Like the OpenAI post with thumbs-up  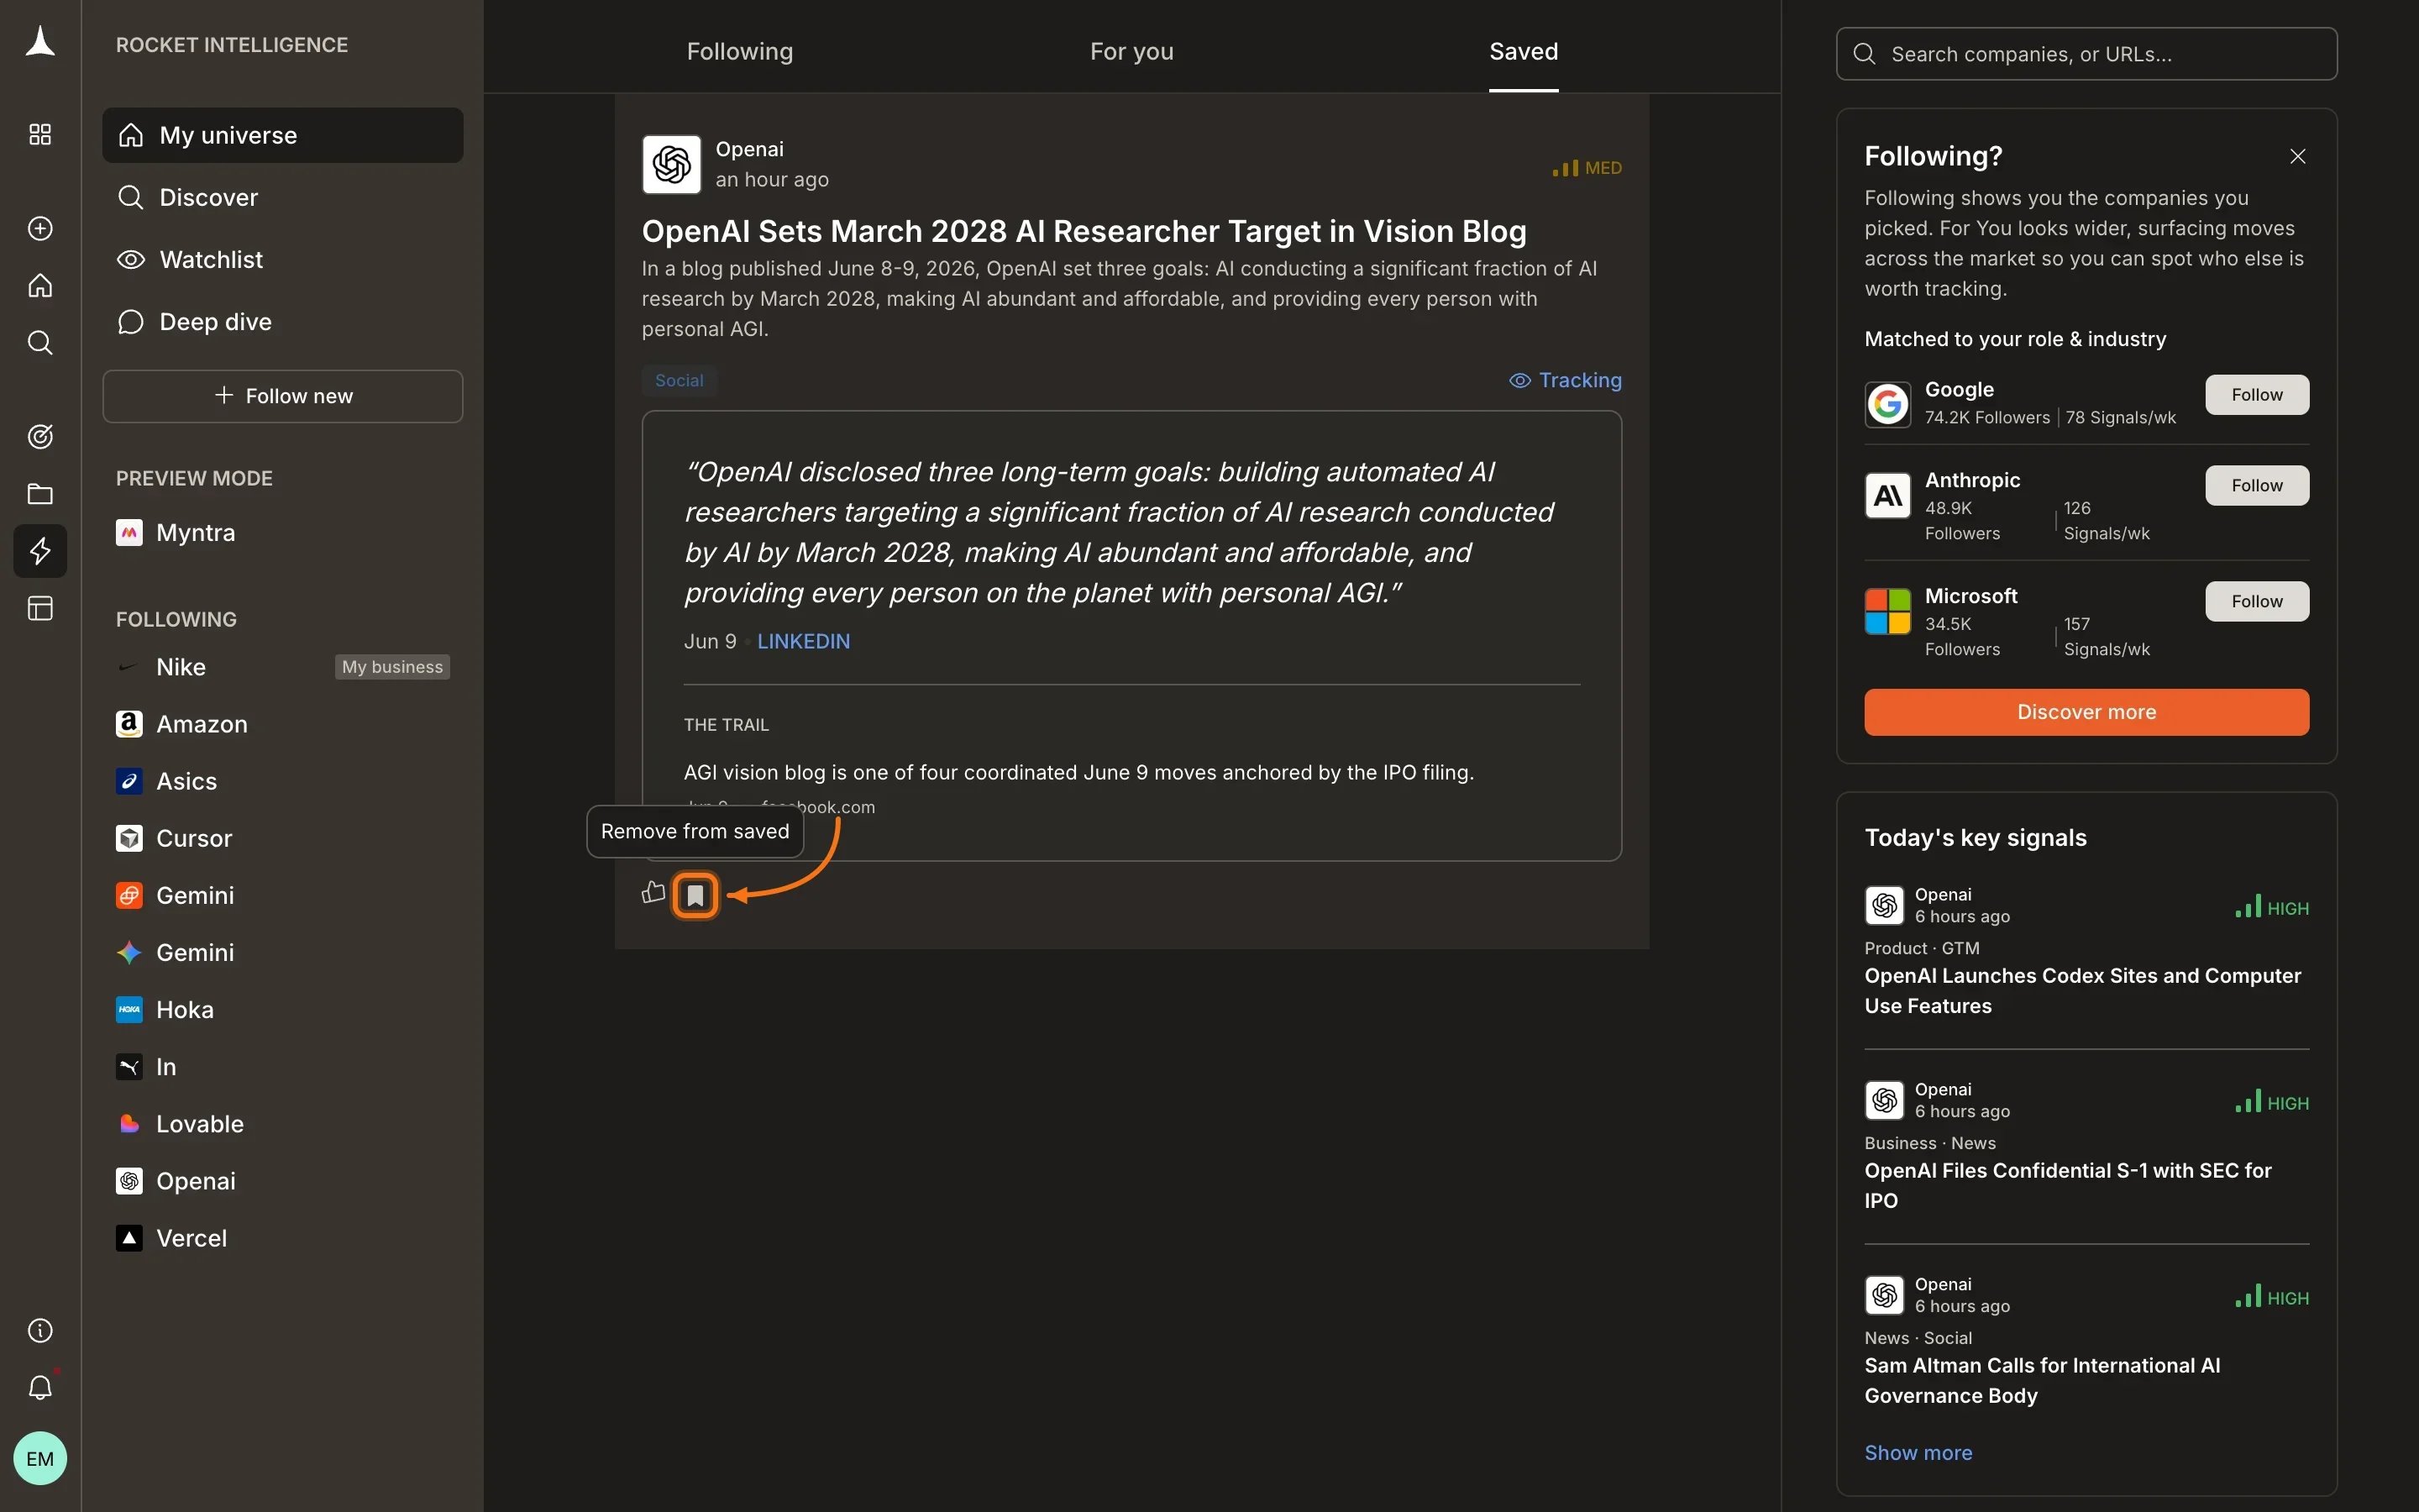653,892
